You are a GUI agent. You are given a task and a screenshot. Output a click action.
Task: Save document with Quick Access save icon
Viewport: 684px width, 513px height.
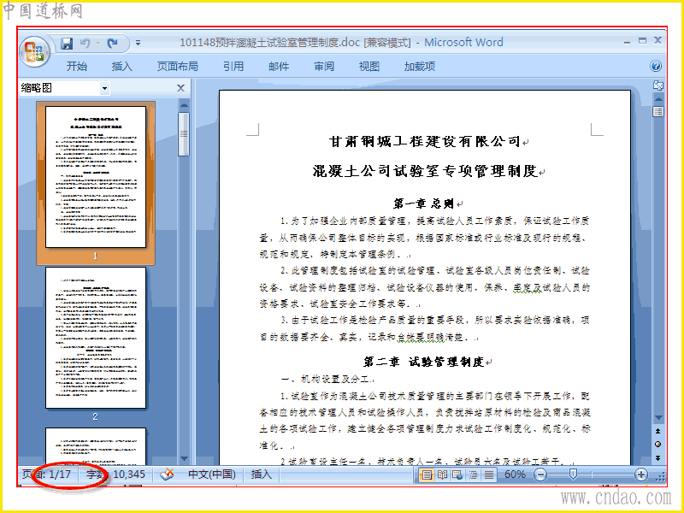coord(67,44)
